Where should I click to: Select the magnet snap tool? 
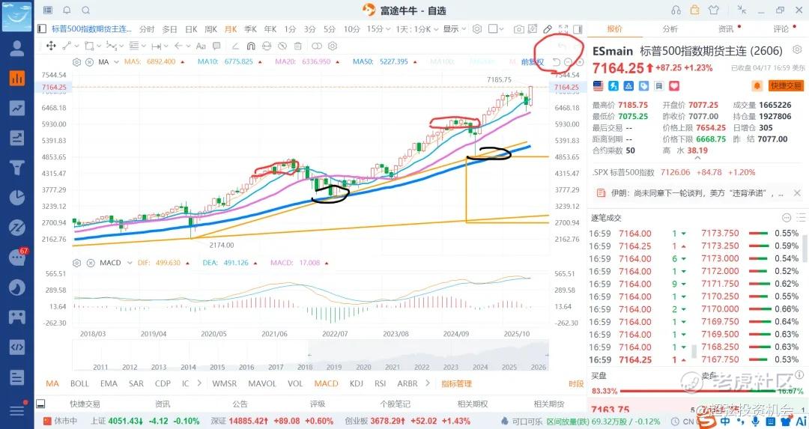[251, 46]
